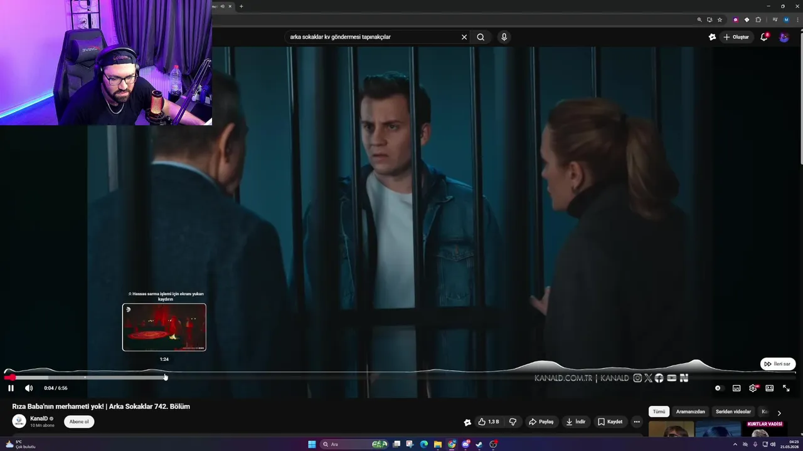The height and width of the screenshot is (451, 803).
Task: Clear the search text with the X icon
Action: coord(464,37)
